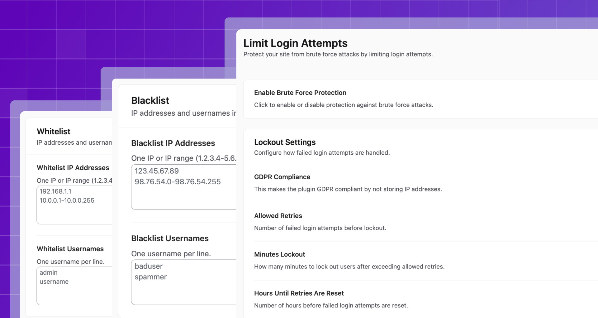The height and width of the screenshot is (318, 598).
Task: Click the baduser entry in blacklist usernames
Action: pos(149,266)
